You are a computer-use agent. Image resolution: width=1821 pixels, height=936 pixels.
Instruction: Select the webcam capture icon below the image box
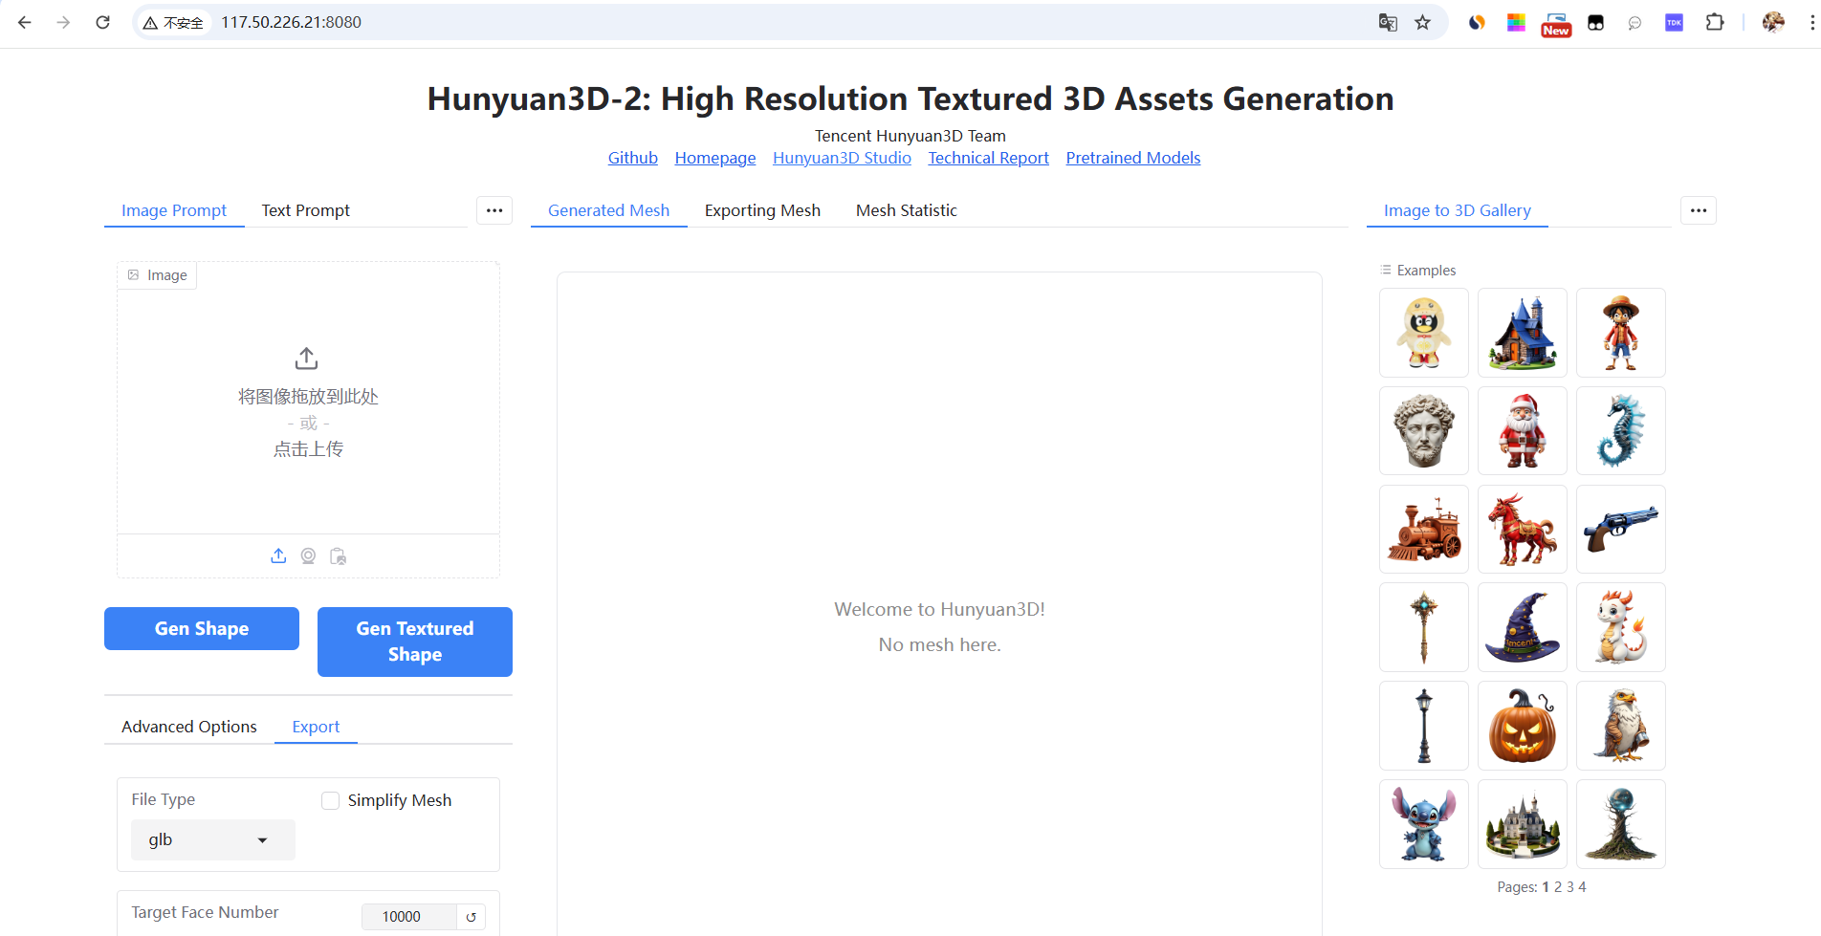click(x=308, y=555)
